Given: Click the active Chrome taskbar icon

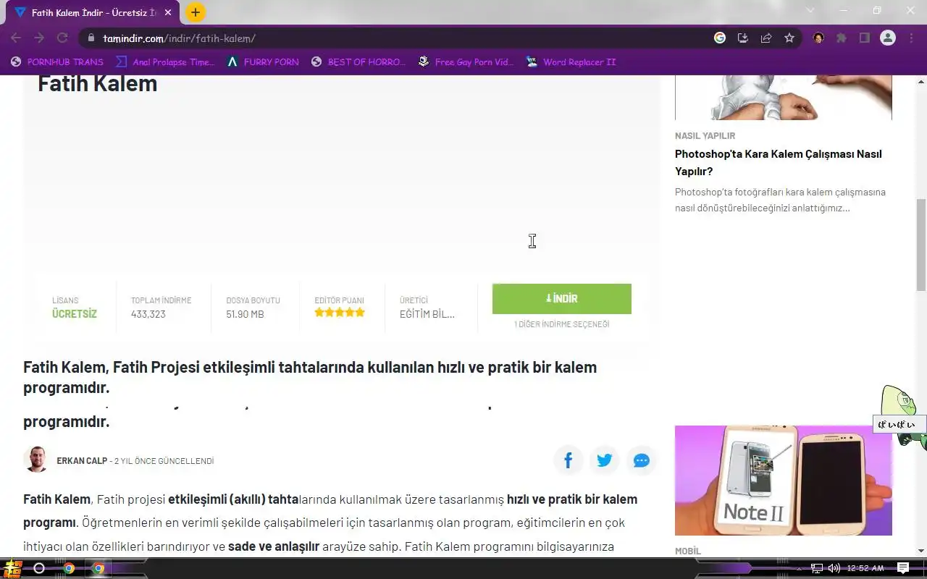Looking at the screenshot, I should pyautogui.click(x=98, y=568).
